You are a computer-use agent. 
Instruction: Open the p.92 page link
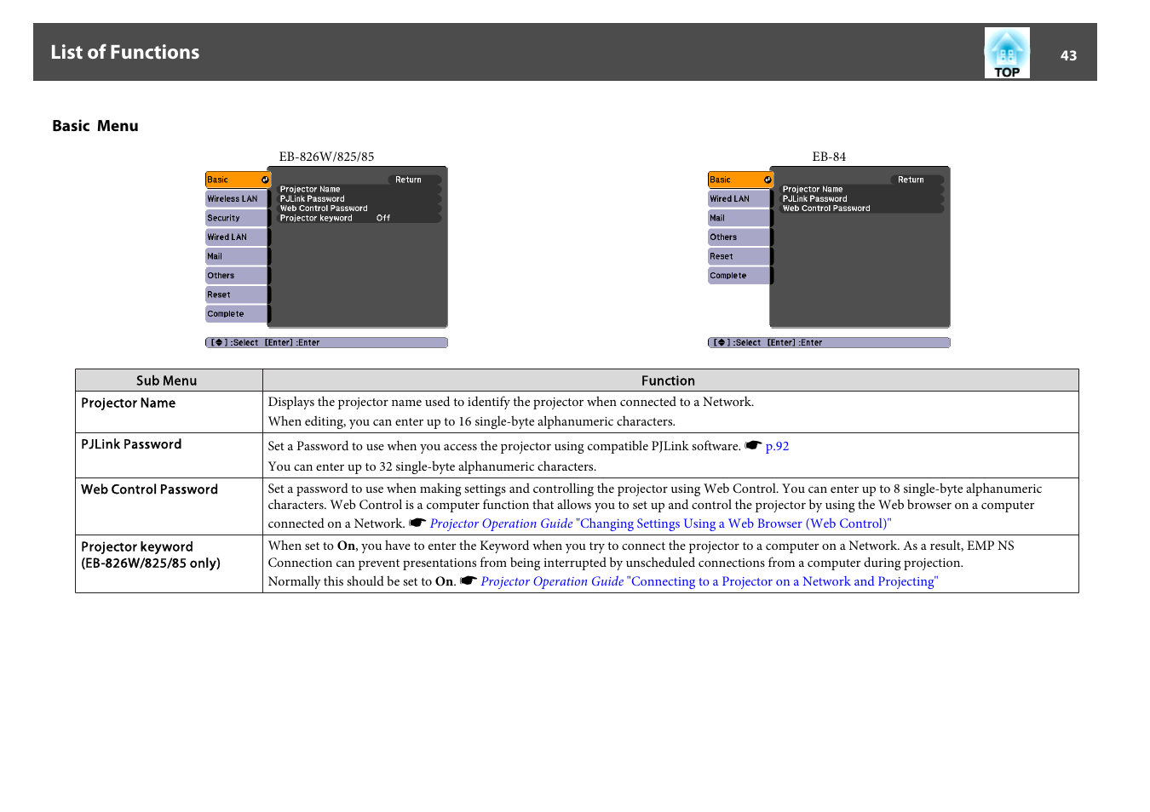pyautogui.click(x=777, y=446)
